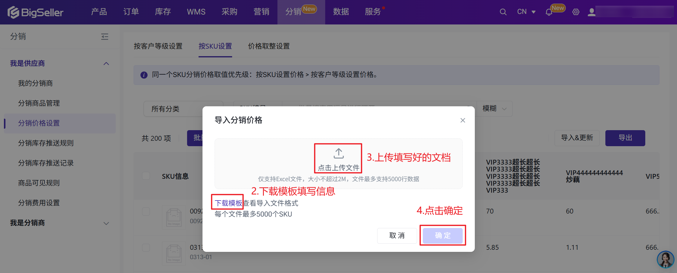Open the 模糊 match type dropdown

494,109
